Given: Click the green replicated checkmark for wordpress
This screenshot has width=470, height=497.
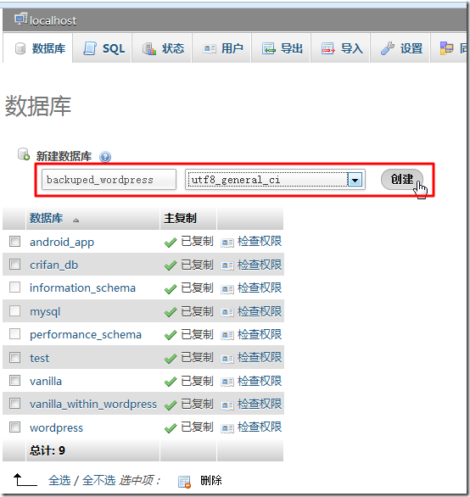Looking at the screenshot, I should (x=171, y=428).
